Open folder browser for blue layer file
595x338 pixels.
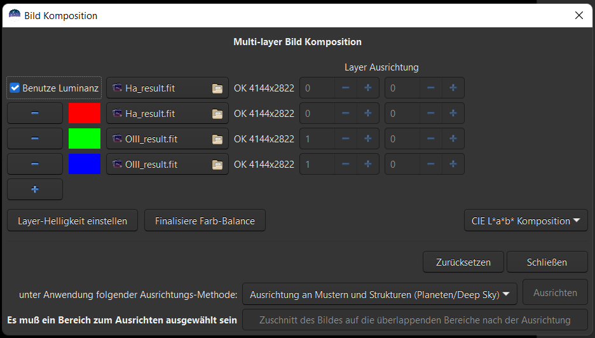click(x=217, y=165)
